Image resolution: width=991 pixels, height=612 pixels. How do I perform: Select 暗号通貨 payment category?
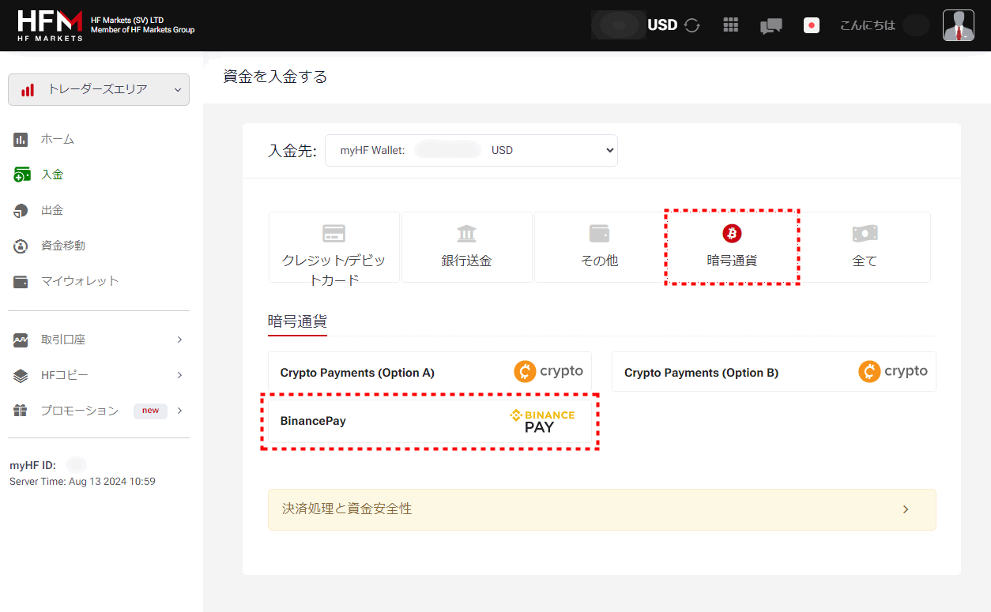coord(733,247)
